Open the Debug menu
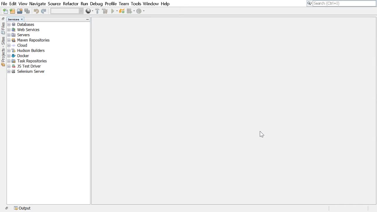The height and width of the screenshot is (212, 377). (96, 4)
